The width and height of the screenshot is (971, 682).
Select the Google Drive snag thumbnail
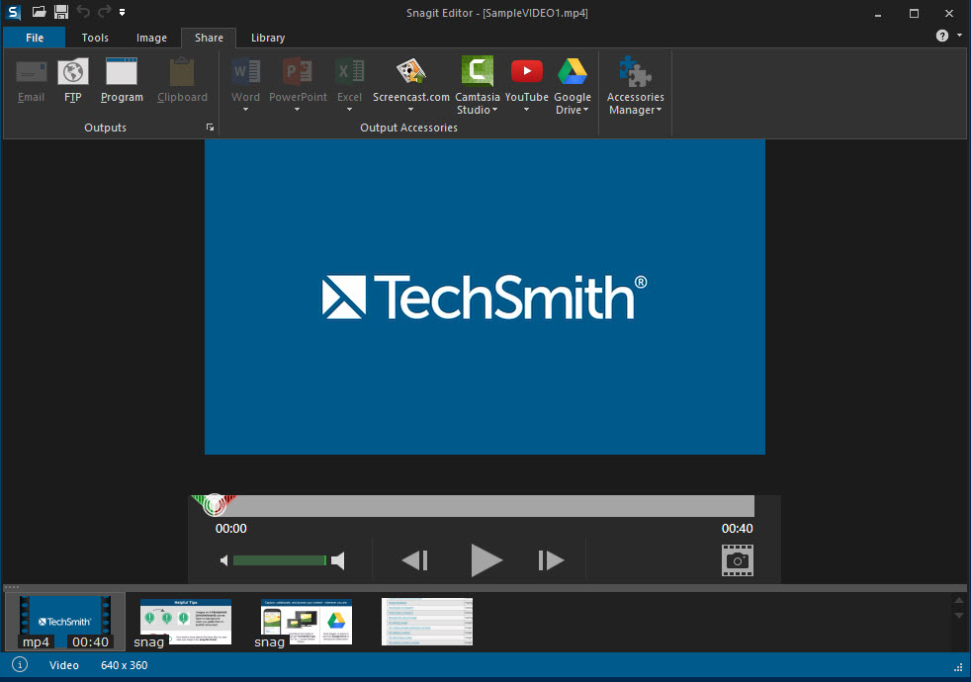tap(306, 622)
